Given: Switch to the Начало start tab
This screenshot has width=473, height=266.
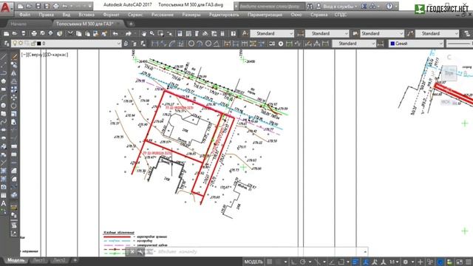Looking at the screenshot, I should 18,24.
